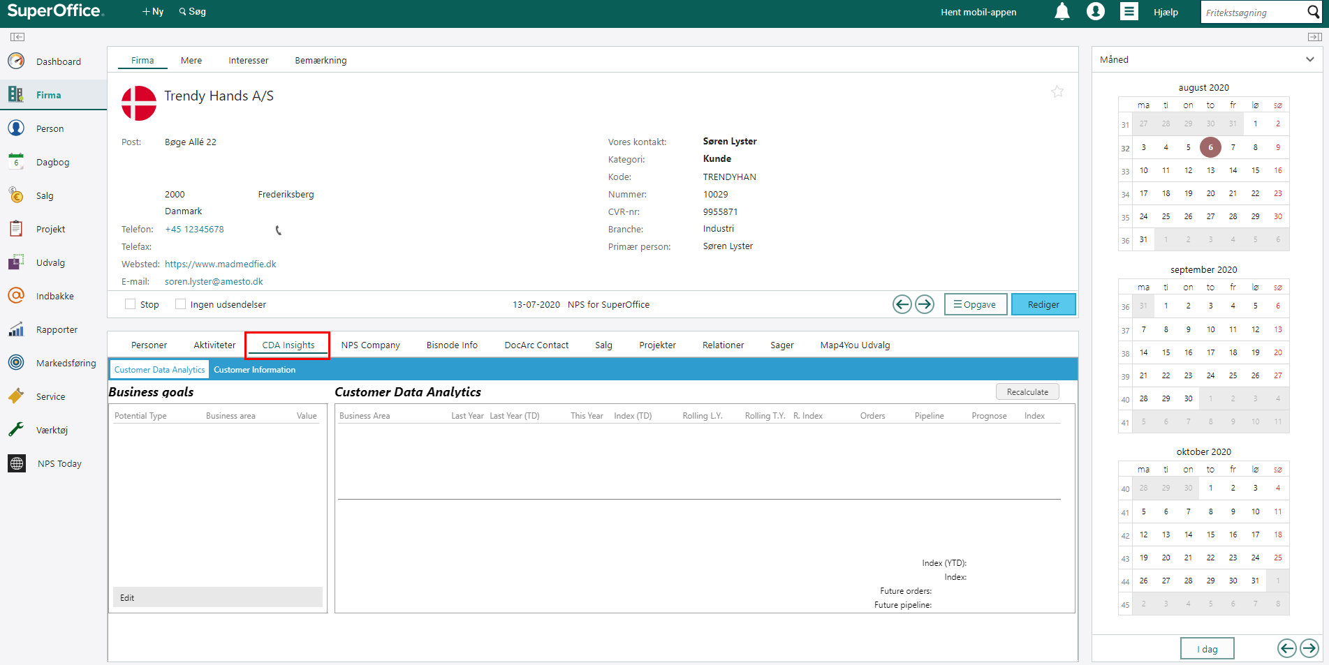The height and width of the screenshot is (665, 1329).
Task: Open the Indbakke inbox icon
Action: coord(16,296)
